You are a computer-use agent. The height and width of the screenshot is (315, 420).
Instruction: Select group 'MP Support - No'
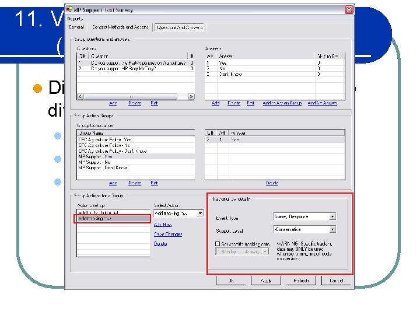click(x=136, y=162)
